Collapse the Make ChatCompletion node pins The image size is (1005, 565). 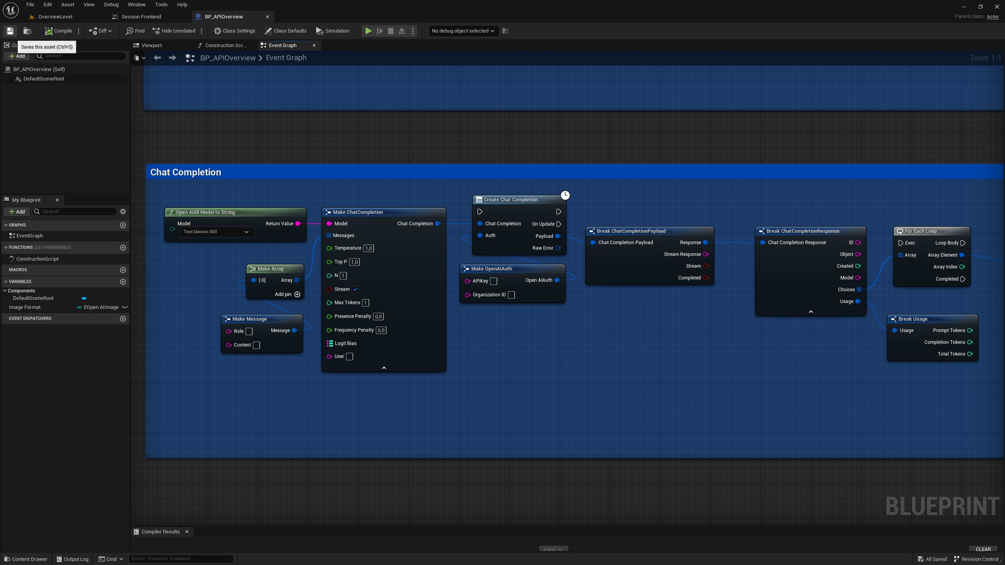click(384, 368)
